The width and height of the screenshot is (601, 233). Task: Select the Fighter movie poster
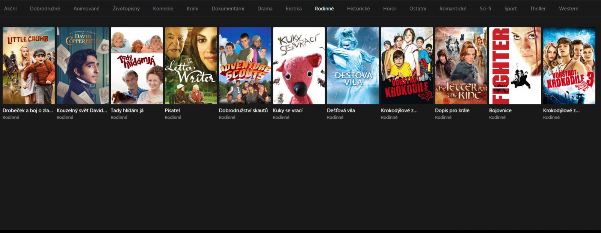coord(515,66)
